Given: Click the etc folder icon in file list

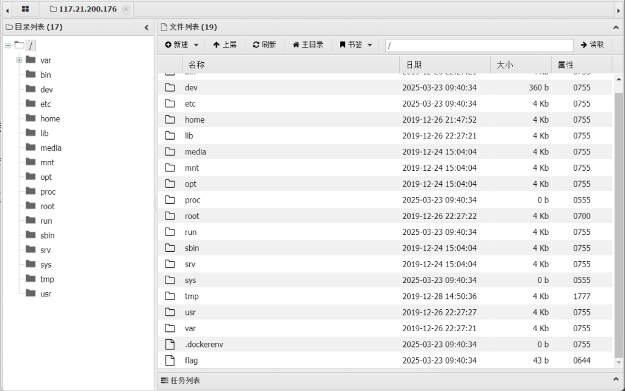Looking at the screenshot, I should [170, 104].
